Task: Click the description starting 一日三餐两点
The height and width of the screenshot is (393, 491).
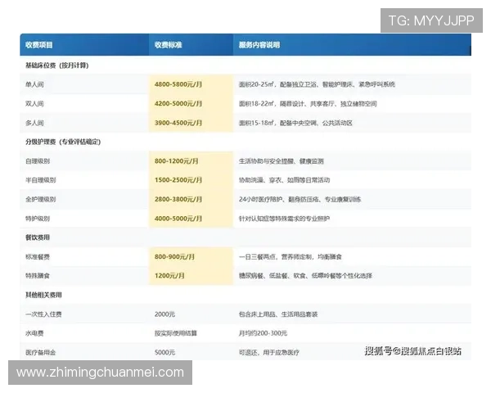Action: (291, 257)
